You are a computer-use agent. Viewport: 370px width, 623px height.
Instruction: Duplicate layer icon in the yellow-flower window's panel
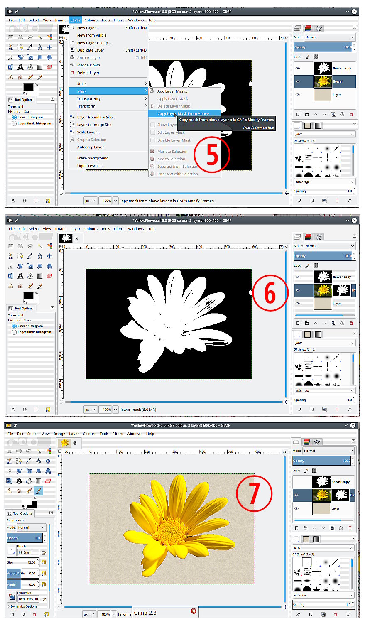coord(332,528)
